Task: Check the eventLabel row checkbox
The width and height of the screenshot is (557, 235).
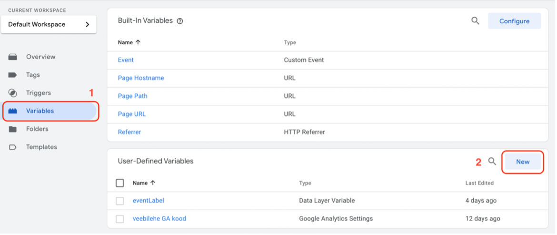Action: pos(120,201)
